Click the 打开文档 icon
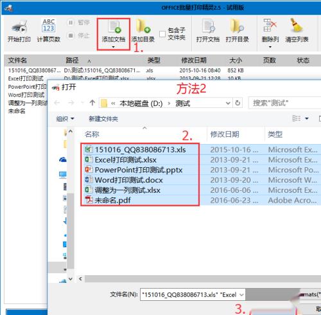The height and width of the screenshot is (315, 321). click(x=209, y=26)
